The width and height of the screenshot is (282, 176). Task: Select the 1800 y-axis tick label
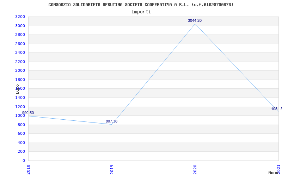coord(20,80)
